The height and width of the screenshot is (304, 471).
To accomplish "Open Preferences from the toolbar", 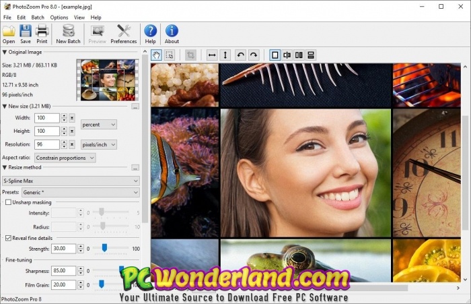I will coord(123,34).
